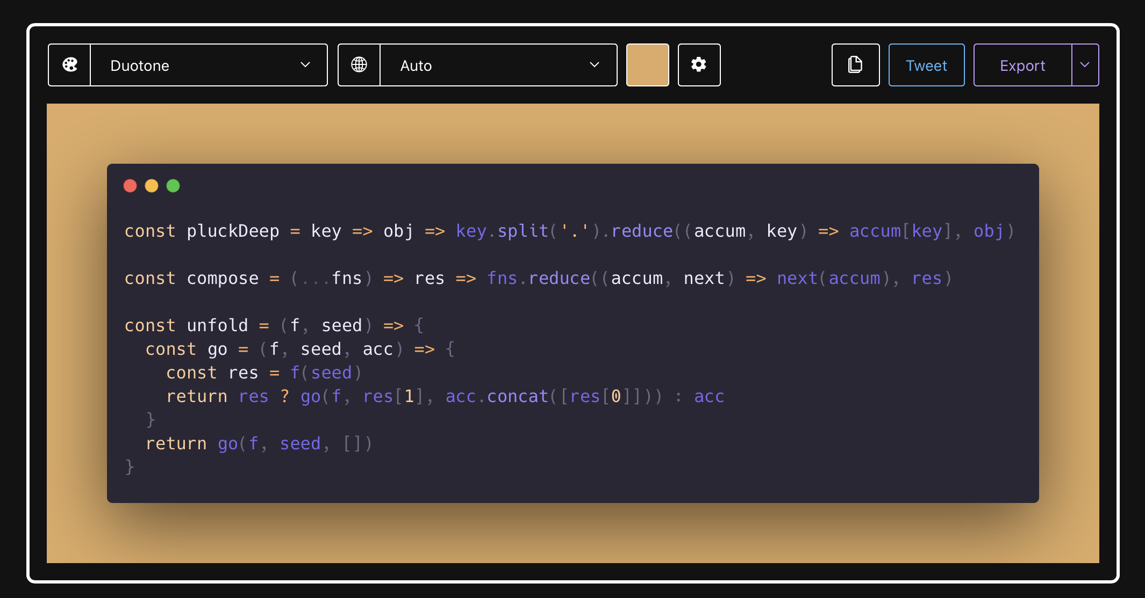Viewport: 1145px width, 598px height.
Task: Click the theme palette icon
Action: (70, 65)
